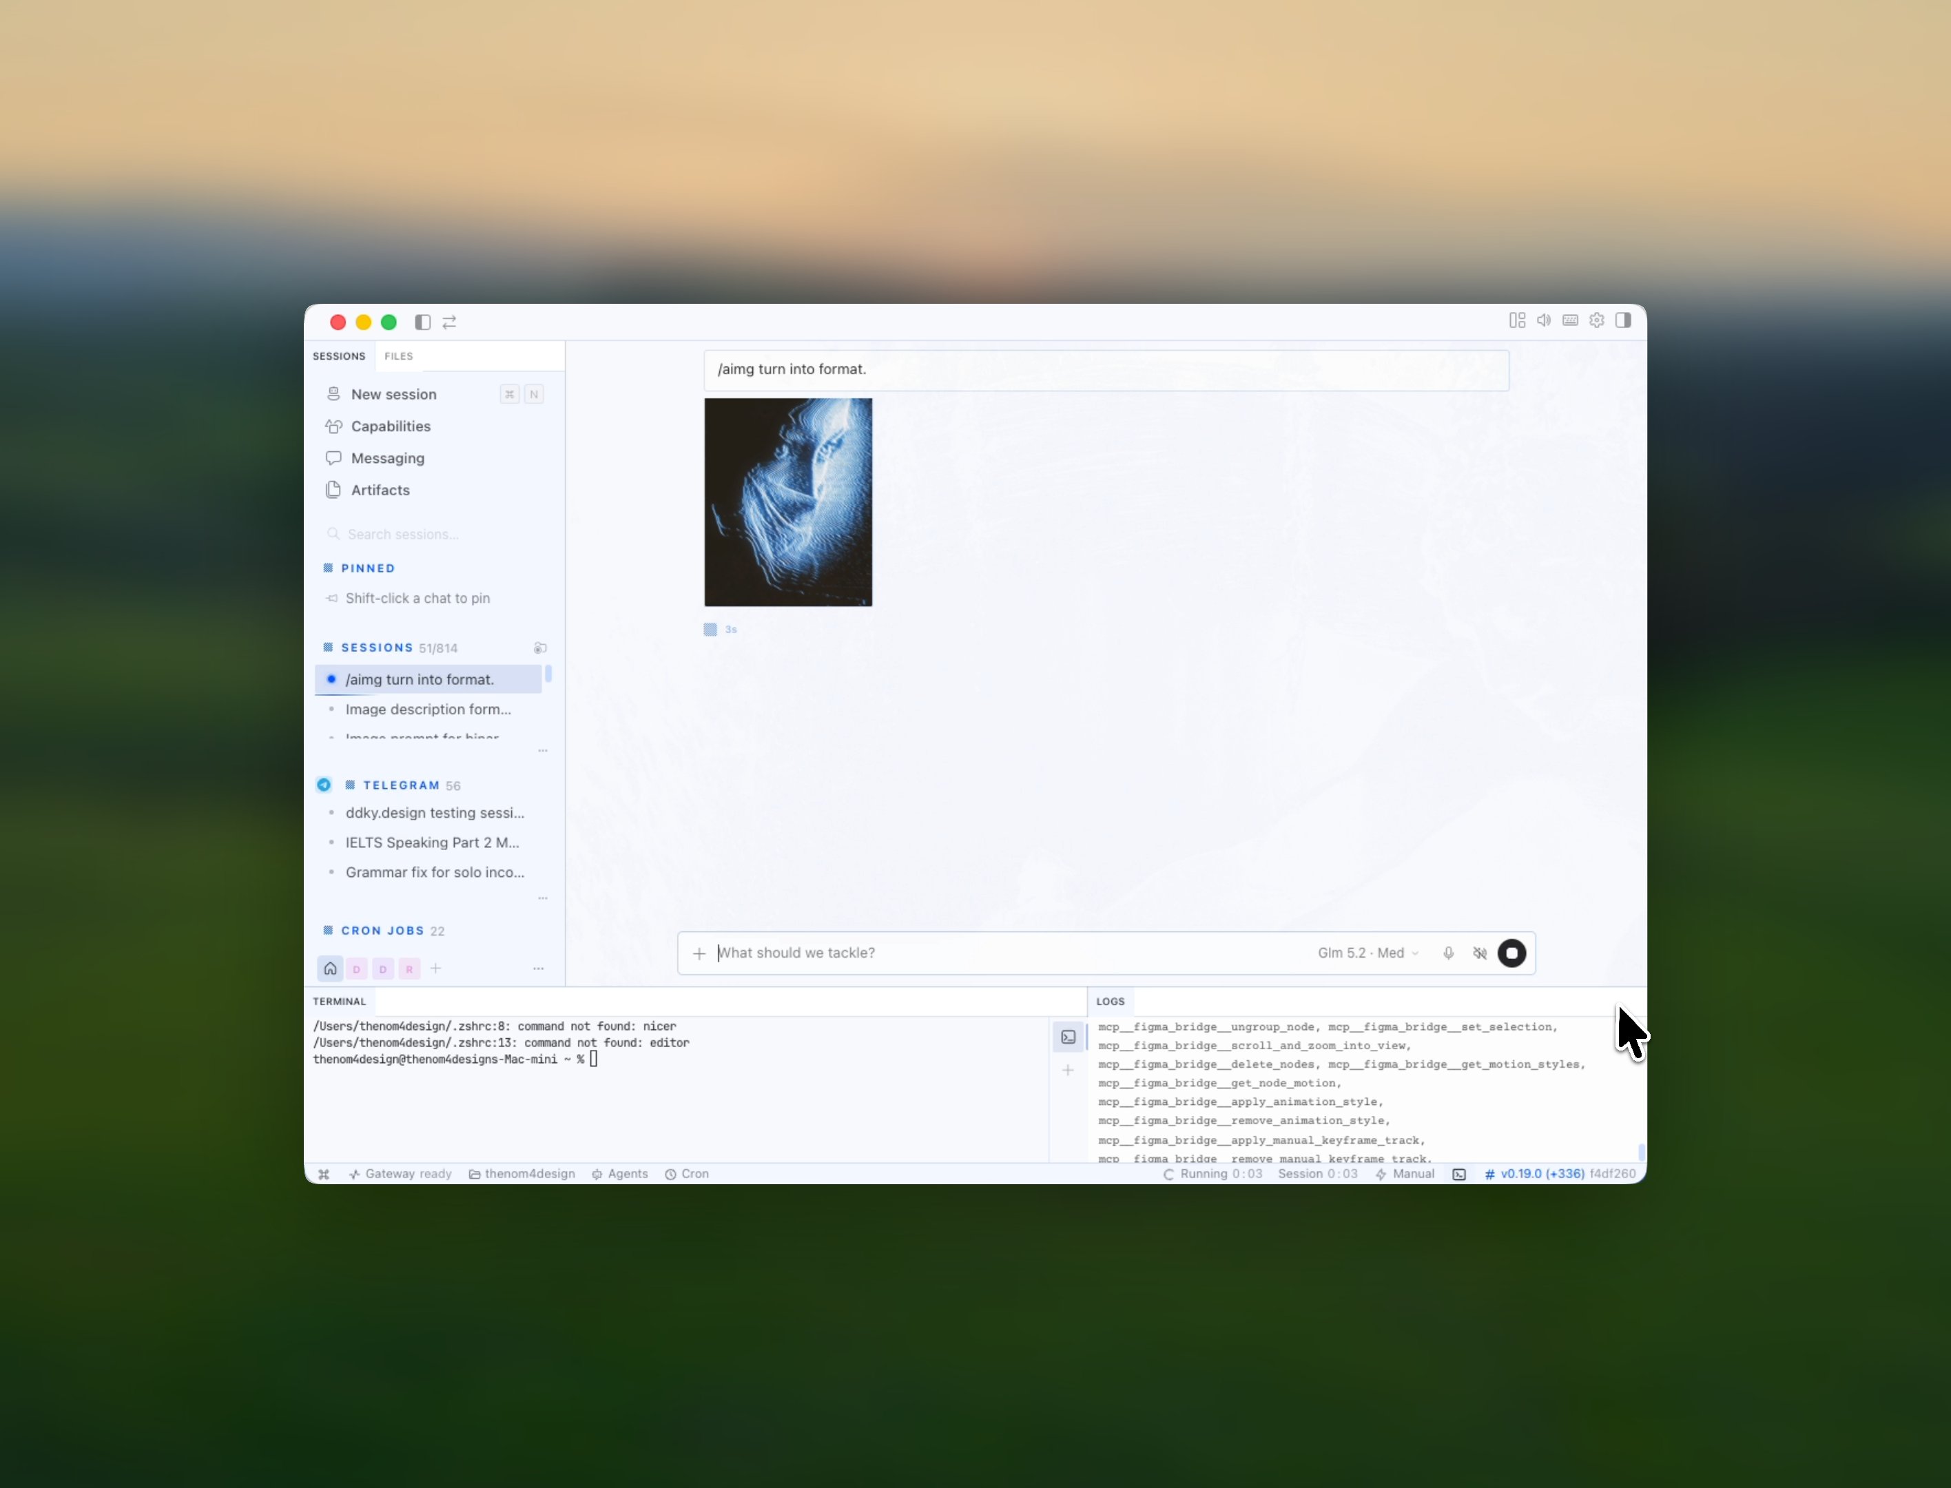This screenshot has width=1951, height=1488.
Task: Open Cron from status bar
Action: [x=688, y=1175]
